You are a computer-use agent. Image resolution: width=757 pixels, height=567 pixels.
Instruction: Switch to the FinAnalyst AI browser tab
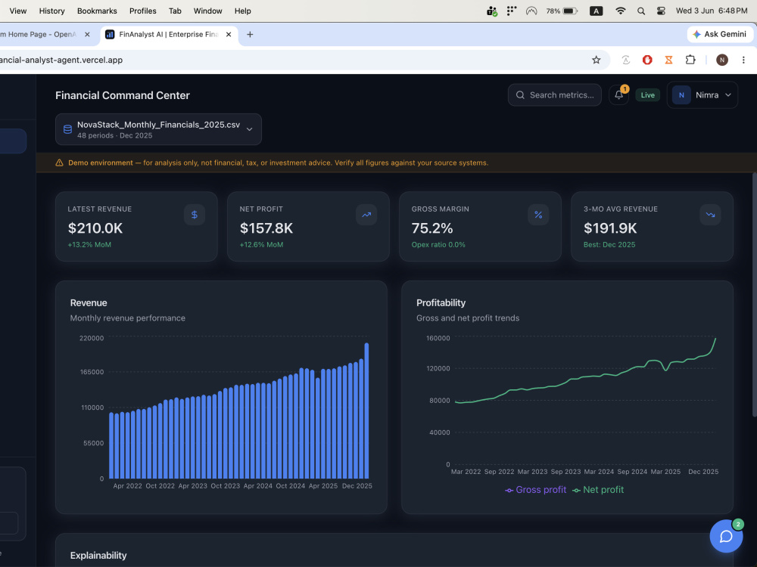click(x=169, y=34)
